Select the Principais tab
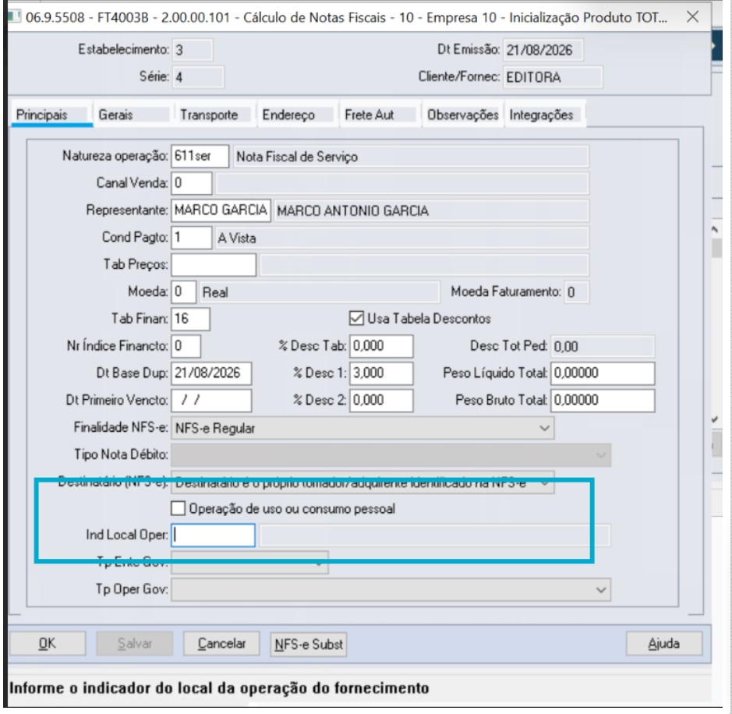The height and width of the screenshot is (714, 732). (51, 115)
